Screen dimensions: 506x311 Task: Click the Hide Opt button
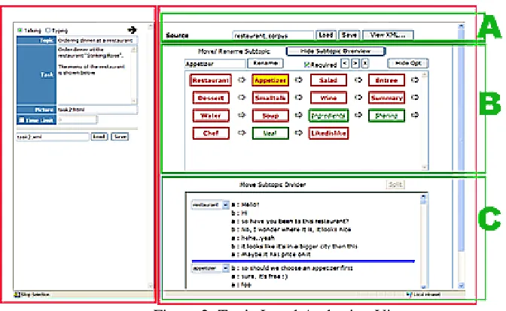pos(408,63)
